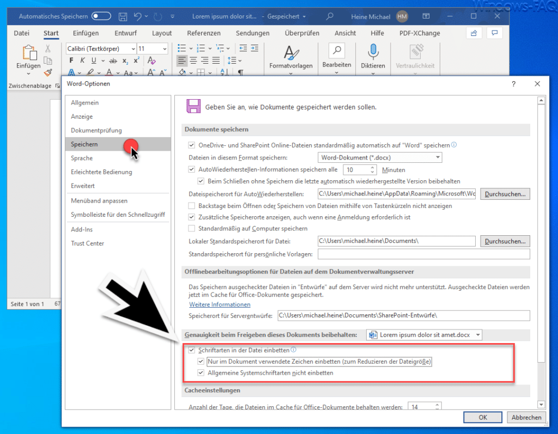Switch to the Einfügen ribbon tab

click(86, 33)
